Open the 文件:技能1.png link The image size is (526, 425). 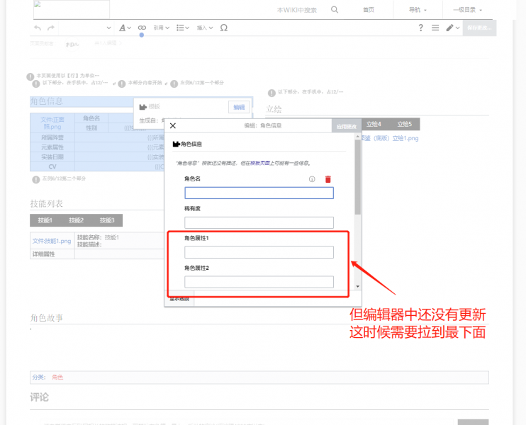click(52, 241)
